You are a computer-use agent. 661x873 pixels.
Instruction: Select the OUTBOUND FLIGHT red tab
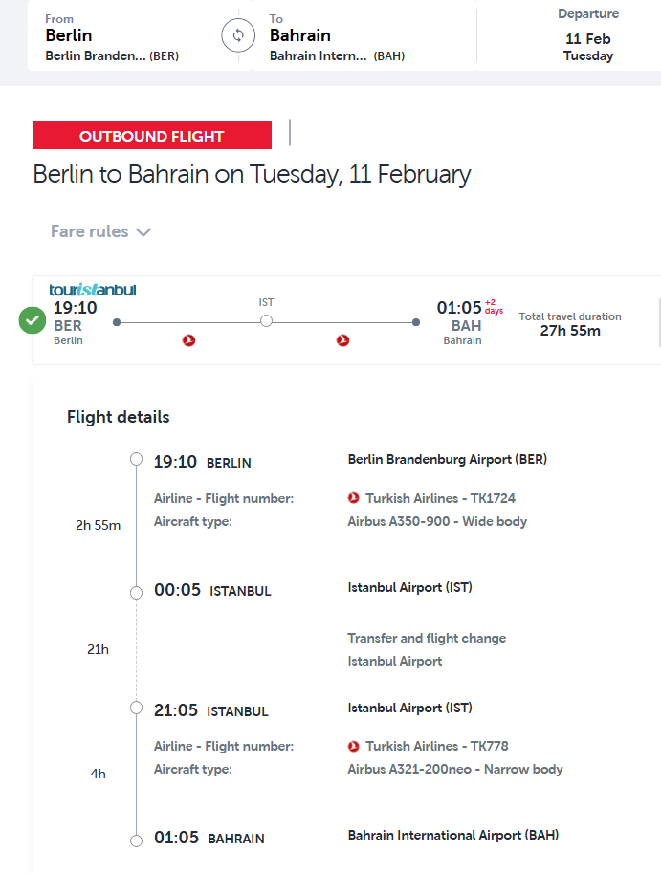pos(152,136)
